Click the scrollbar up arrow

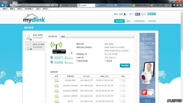(182, 13)
